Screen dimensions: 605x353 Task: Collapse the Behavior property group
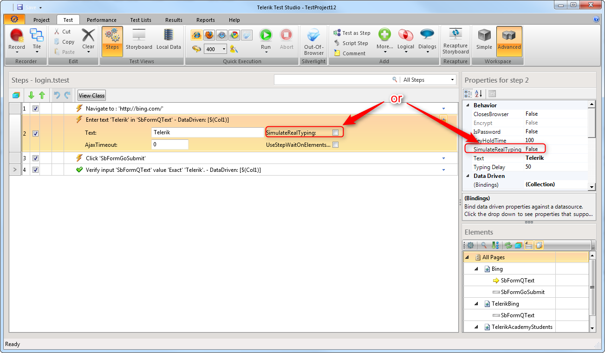[x=467, y=105]
